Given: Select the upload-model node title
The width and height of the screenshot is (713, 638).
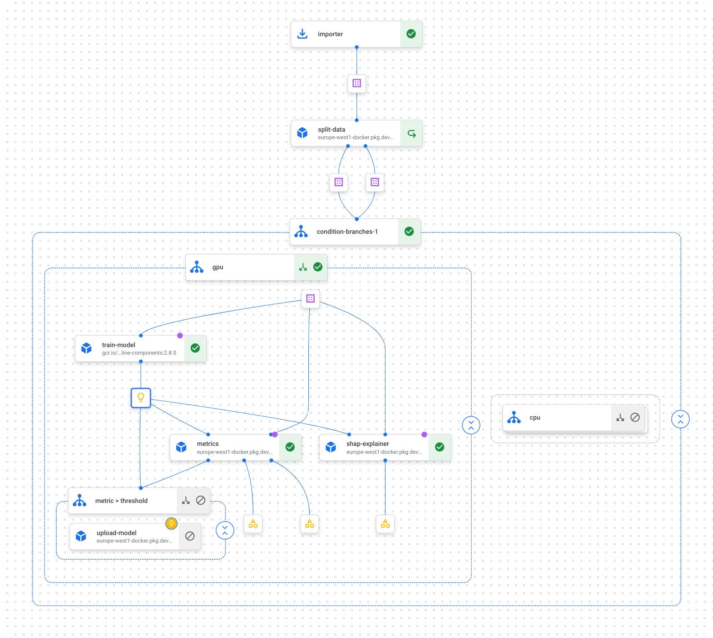Looking at the screenshot, I should [x=117, y=533].
